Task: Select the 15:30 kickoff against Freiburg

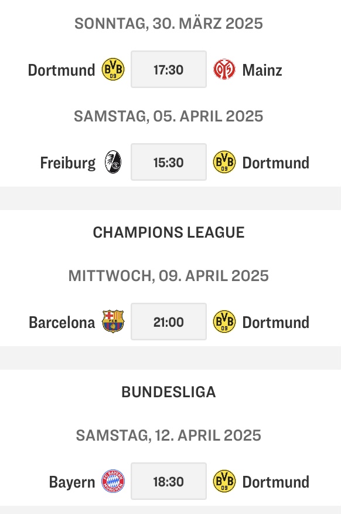Action: [x=169, y=162]
